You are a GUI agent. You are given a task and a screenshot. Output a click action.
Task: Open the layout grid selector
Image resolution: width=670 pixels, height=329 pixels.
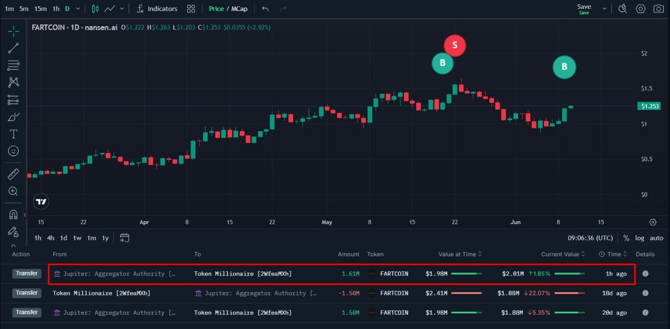pos(191,9)
